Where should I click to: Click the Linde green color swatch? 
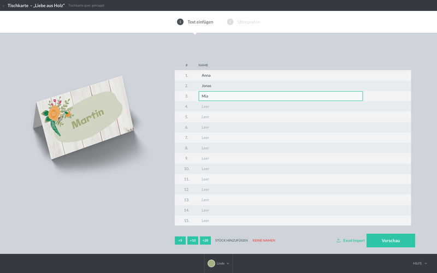click(x=211, y=263)
